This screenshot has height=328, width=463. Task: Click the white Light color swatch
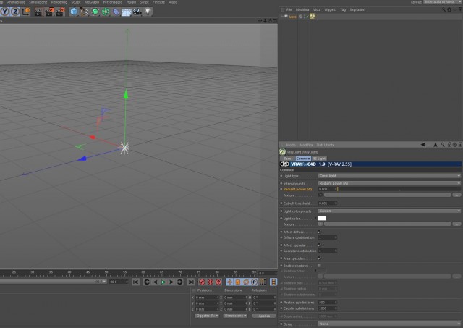322,219
